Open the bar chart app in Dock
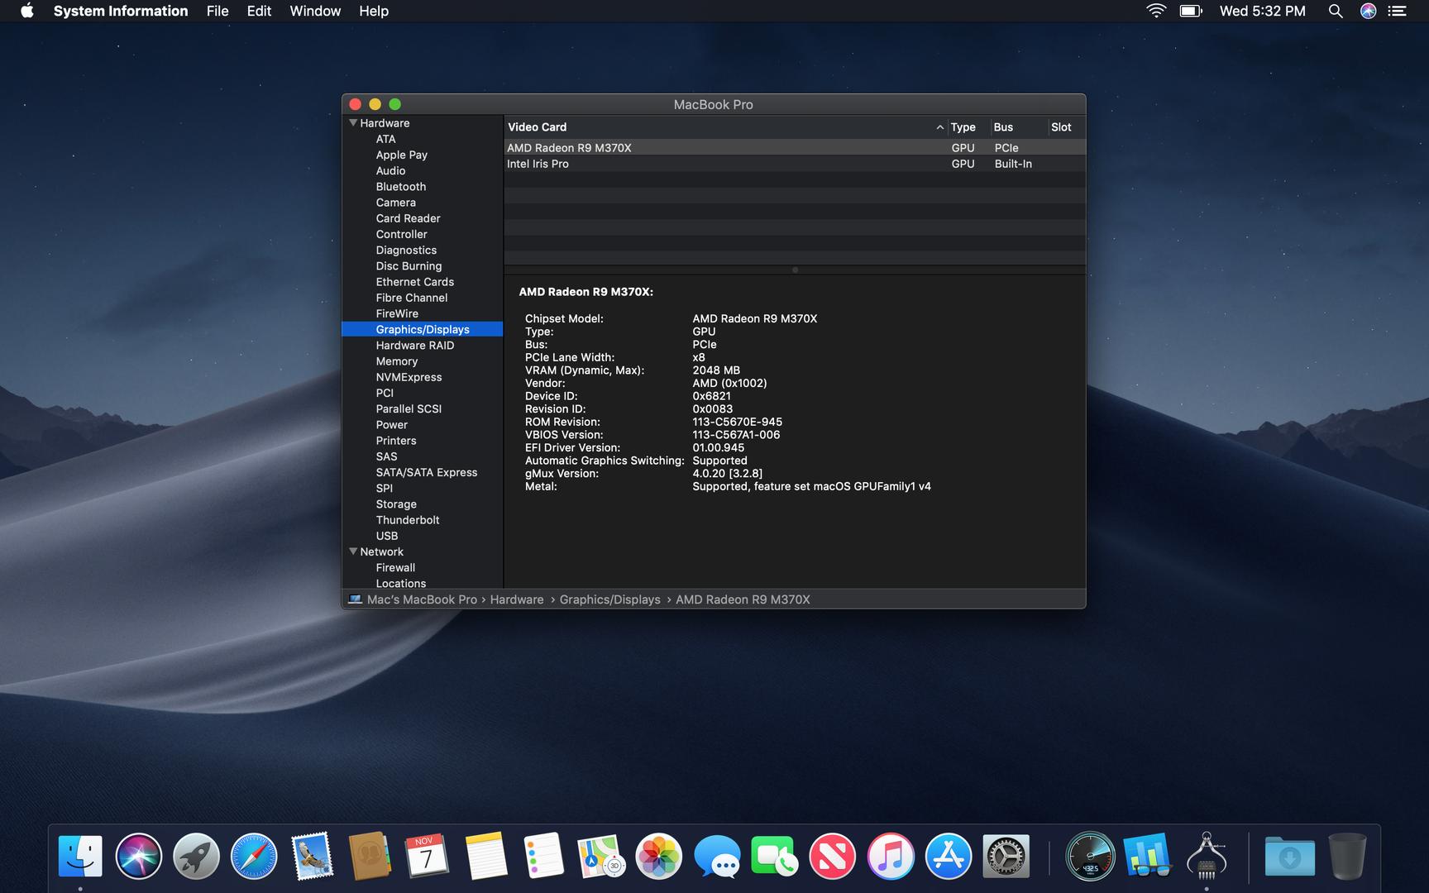 click(x=1148, y=856)
